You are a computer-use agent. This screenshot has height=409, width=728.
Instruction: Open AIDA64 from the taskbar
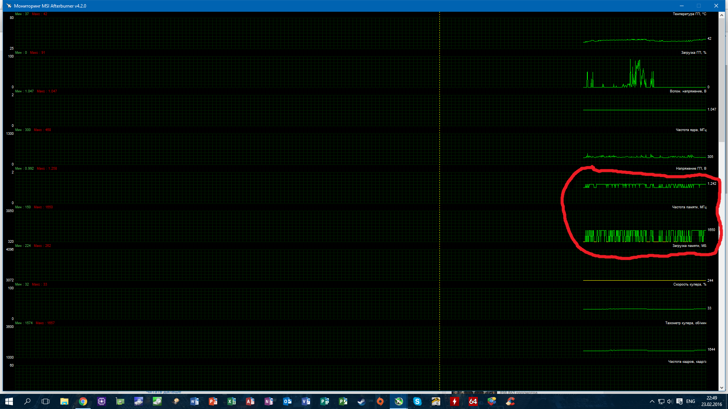pyautogui.click(x=473, y=401)
